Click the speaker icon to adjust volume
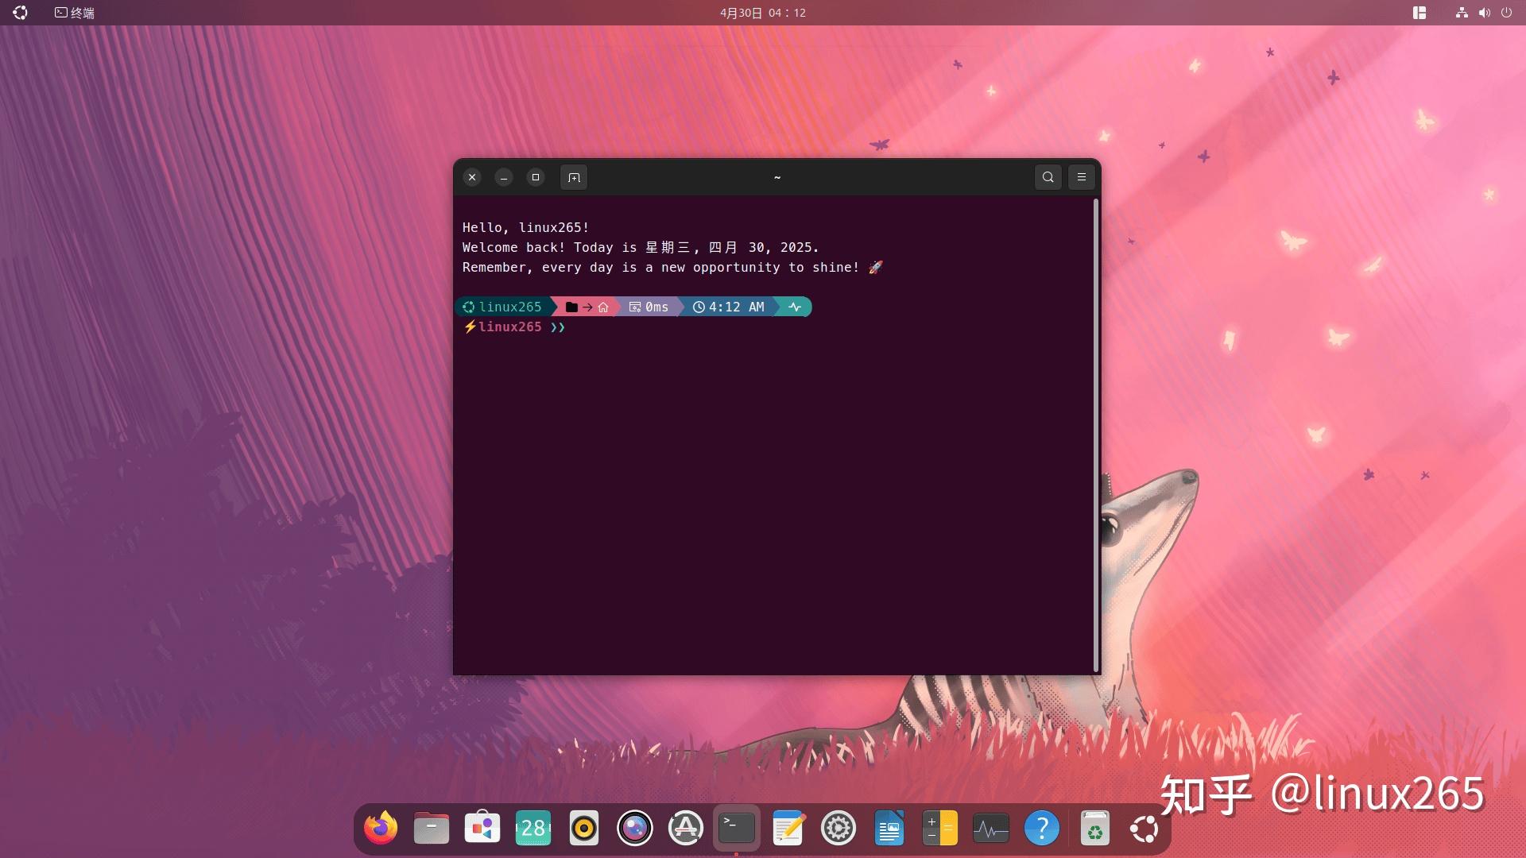The width and height of the screenshot is (1526, 858). click(1483, 12)
